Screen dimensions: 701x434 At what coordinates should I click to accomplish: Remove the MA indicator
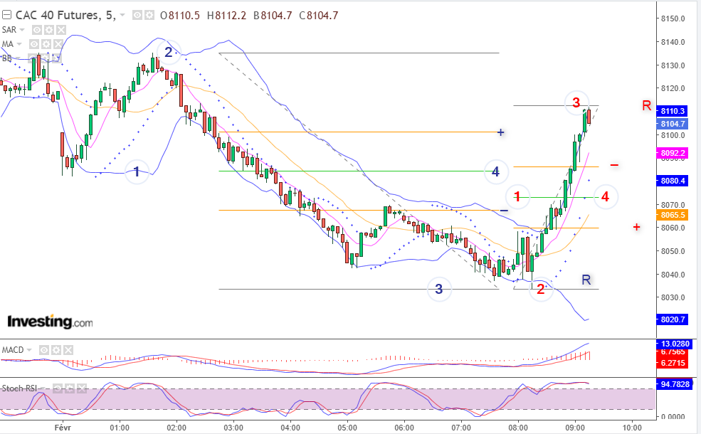coord(58,44)
